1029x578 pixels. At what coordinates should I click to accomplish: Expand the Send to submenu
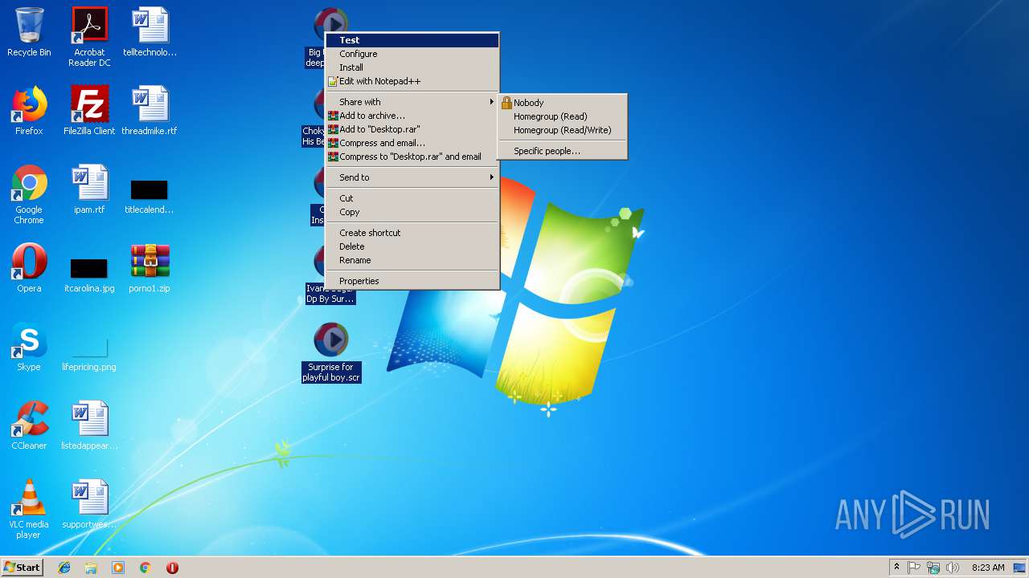412,177
